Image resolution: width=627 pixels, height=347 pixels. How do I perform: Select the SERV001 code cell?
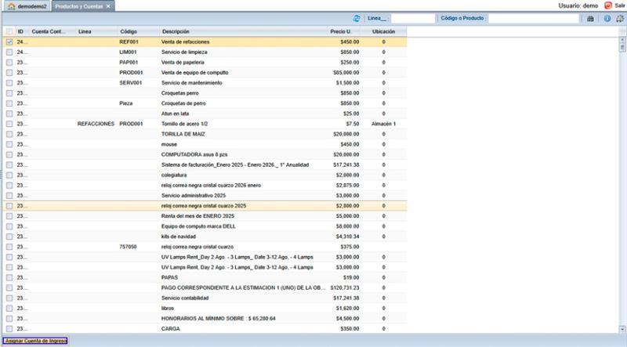[130, 83]
